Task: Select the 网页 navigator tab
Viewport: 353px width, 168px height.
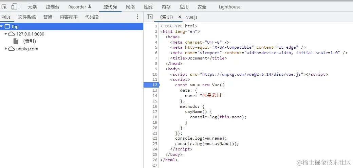Action: pyautogui.click(x=6, y=17)
